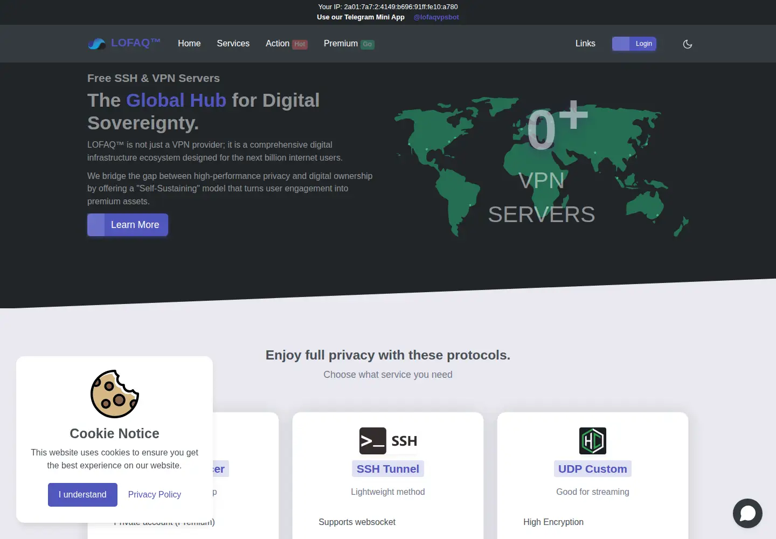Click the Login button
Image resolution: width=776 pixels, height=539 pixels.
[634, 44]
